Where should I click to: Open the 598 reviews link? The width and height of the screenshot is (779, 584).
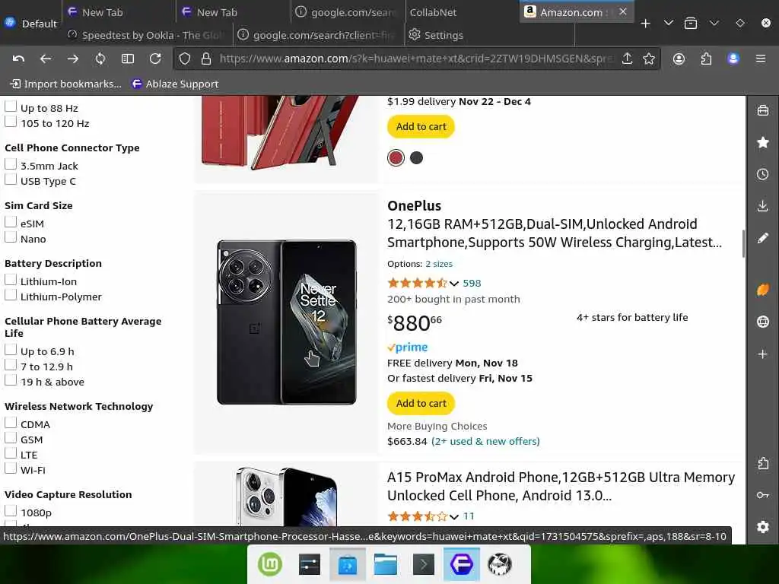472,283
